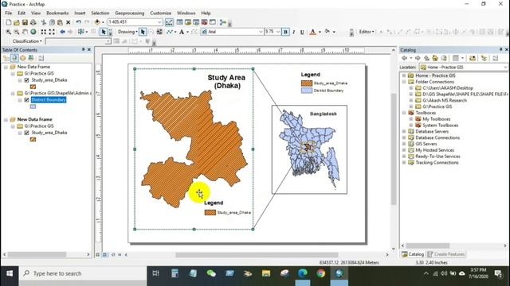Click Catalog Up One Level icon
This screenshot has height=286, width=510.
426,58
